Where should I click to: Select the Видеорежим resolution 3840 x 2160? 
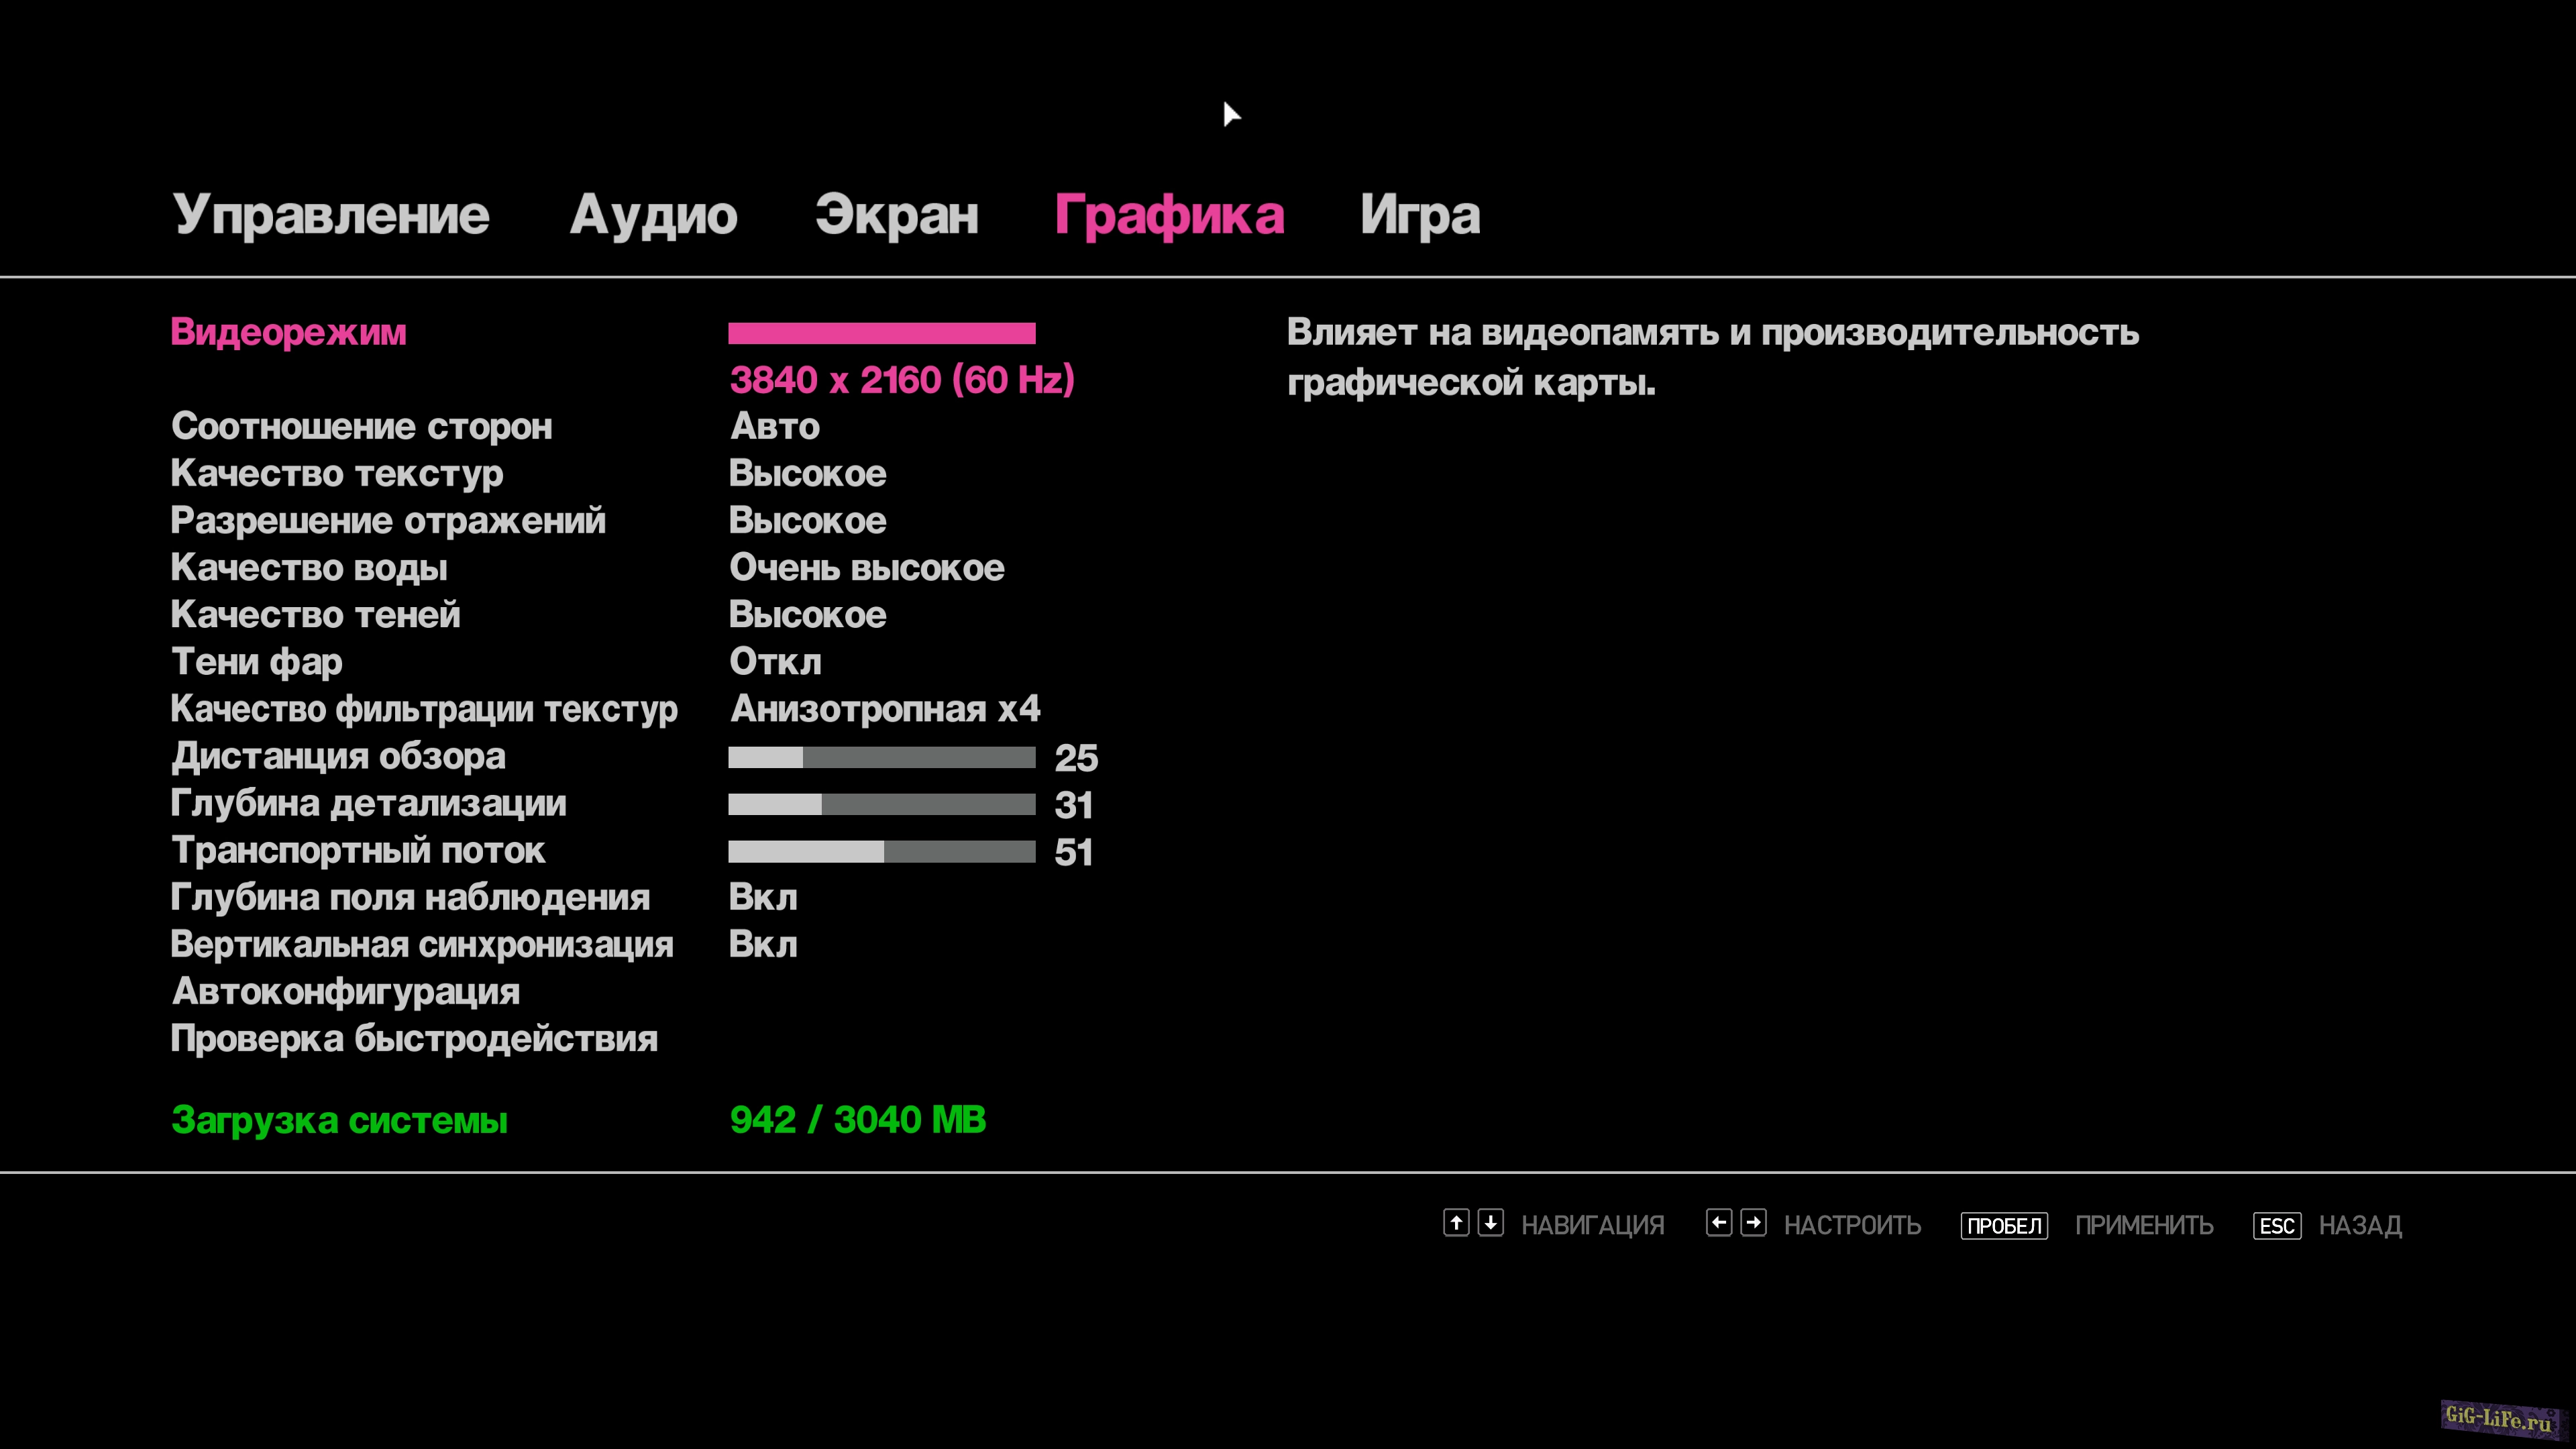[x=901, y=380]
